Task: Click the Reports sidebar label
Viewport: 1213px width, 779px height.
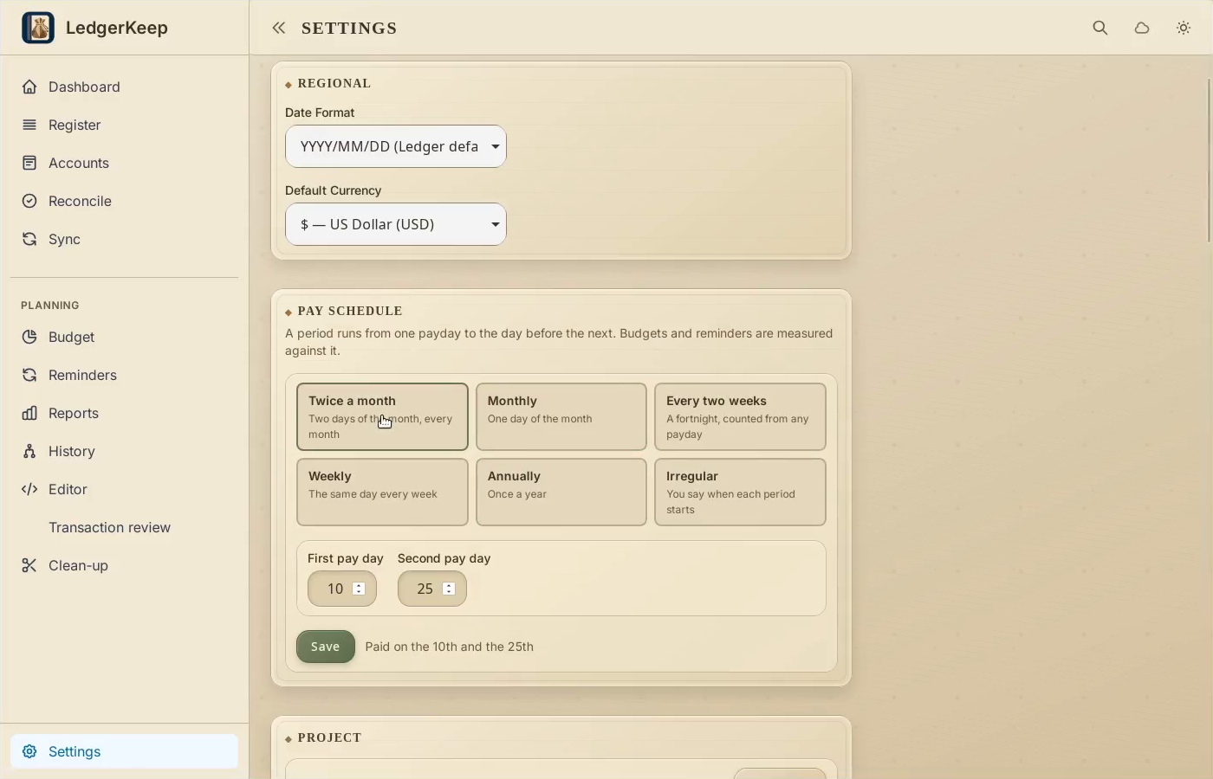Action: point(74,413)
